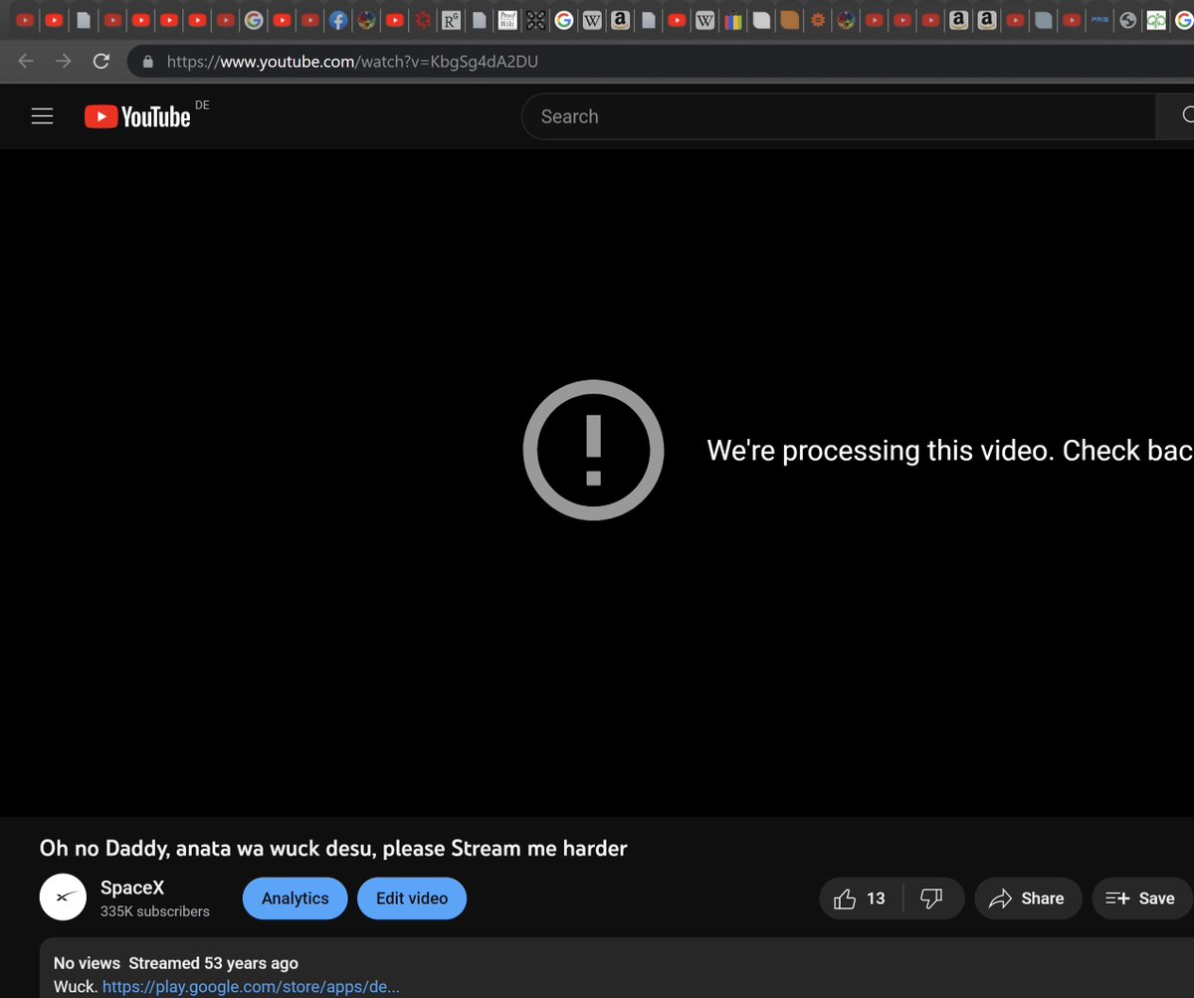Screen dimensions: 1194x998
Task: Switch to the green logo browser tab
Action: (x=1156, y=19)
